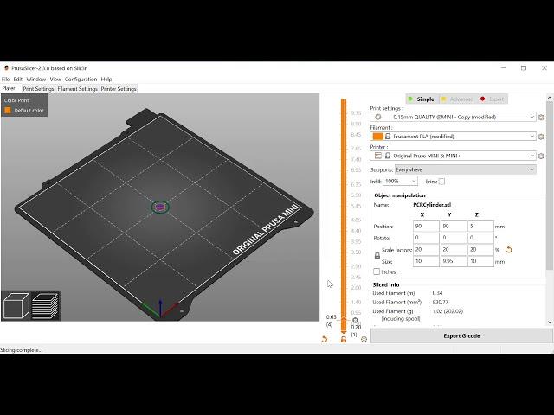554x415 pixels.
Task: Open the Window menu
Action: click(36, 79)
